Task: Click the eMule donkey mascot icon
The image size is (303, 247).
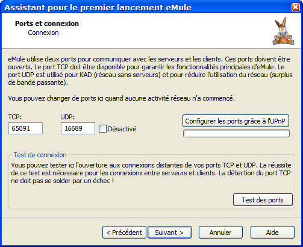Action: point(283,31)
